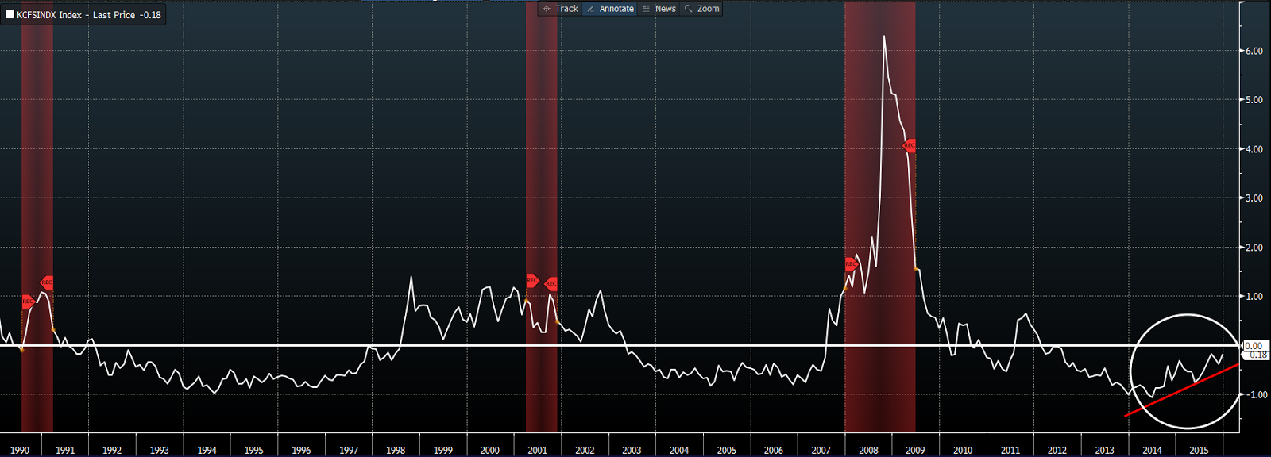Click the 2009 x-axis year label
Viewport: 1271px width, 457px height.
915,450
